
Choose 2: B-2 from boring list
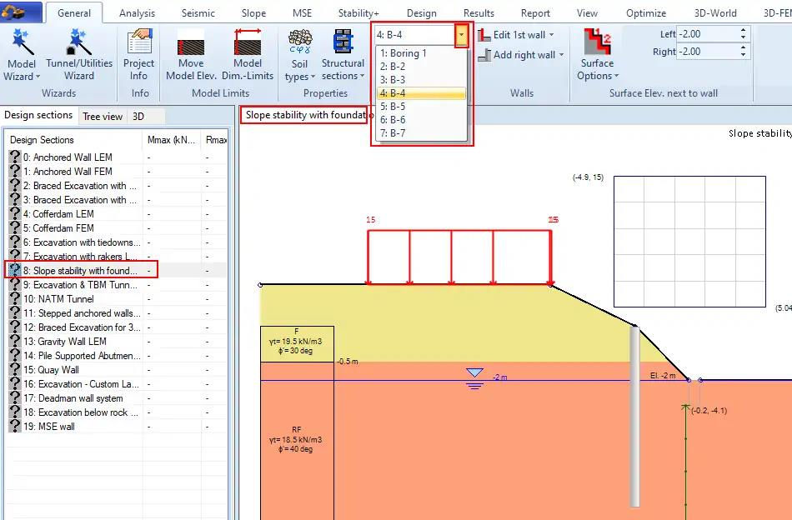coord(421,66)
